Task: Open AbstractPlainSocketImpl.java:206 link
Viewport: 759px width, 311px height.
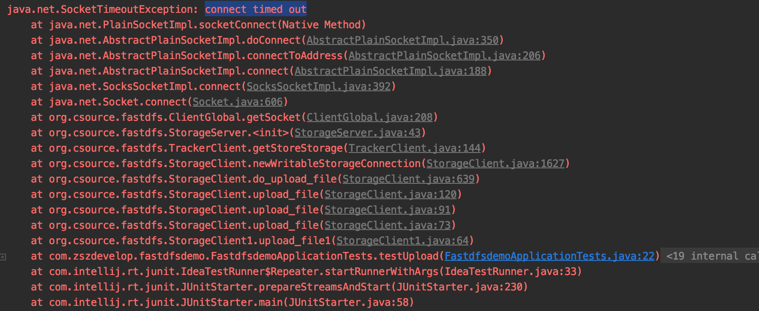Action: pos(445,56)
